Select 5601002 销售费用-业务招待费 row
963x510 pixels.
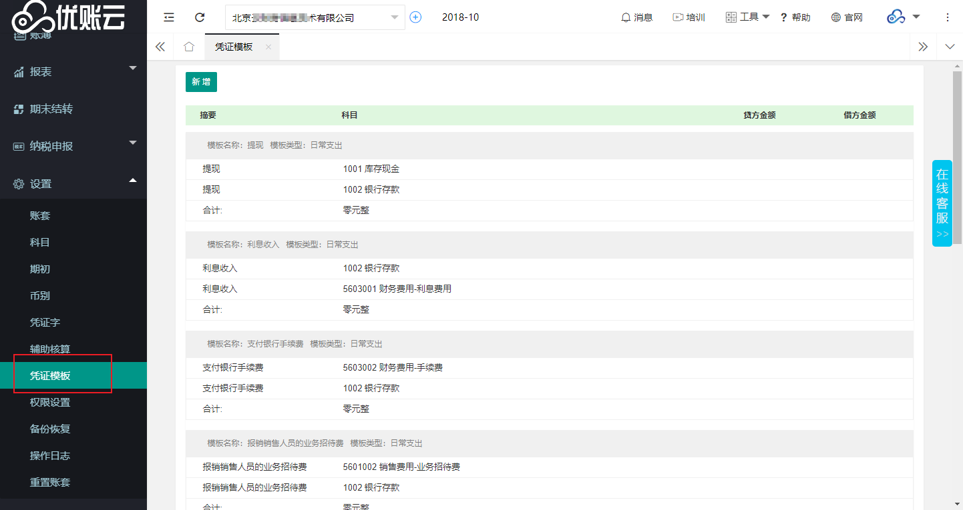click(550, 467)
